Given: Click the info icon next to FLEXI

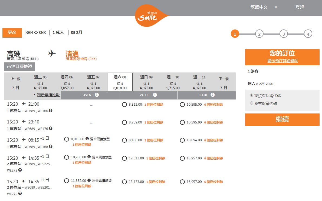Looking at the screenshot, I should (213, 95).
